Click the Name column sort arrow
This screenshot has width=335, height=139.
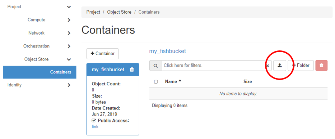point(180,81)
